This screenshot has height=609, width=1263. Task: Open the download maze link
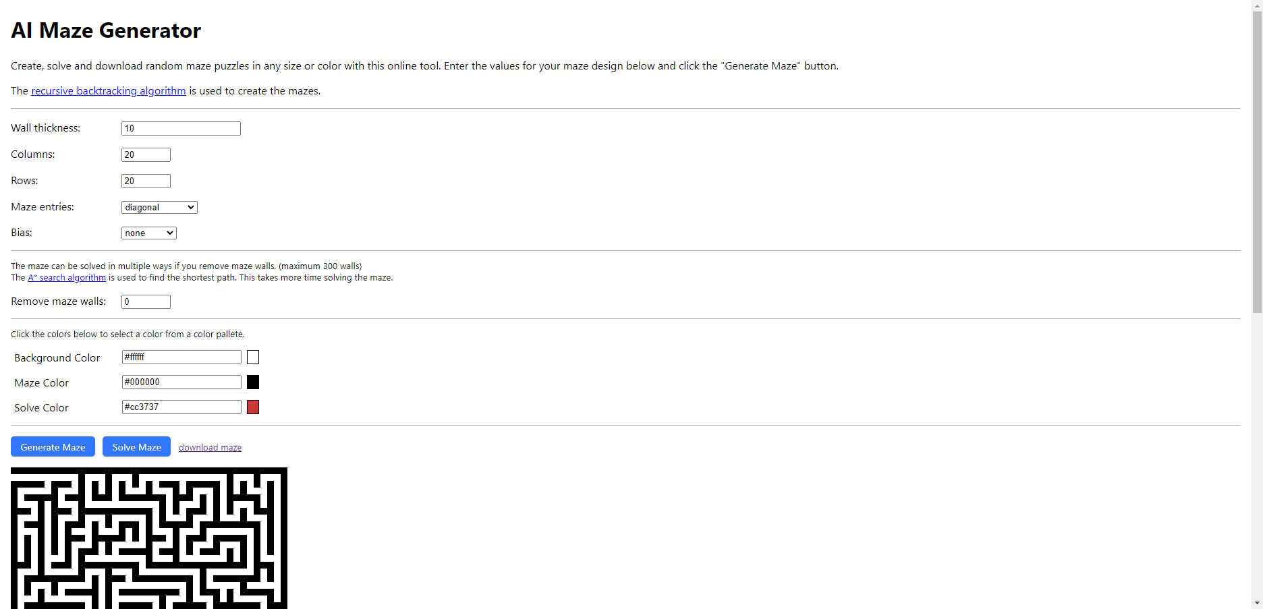tap(210, 448)
